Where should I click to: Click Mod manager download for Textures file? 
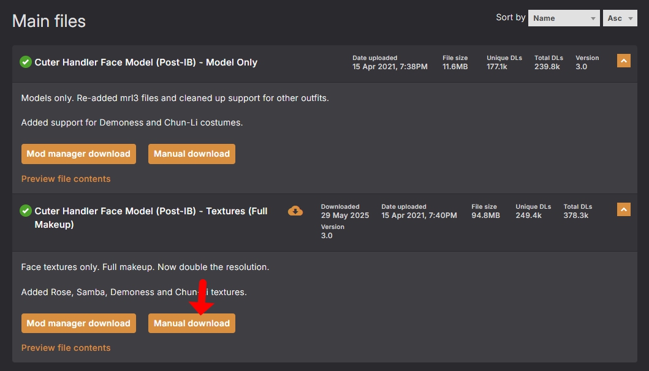[78, 323]
